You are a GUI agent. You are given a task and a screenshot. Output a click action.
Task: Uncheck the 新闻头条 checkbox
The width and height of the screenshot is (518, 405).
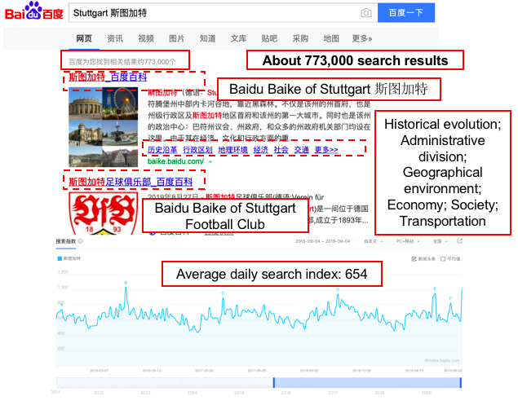pos(414,259)
